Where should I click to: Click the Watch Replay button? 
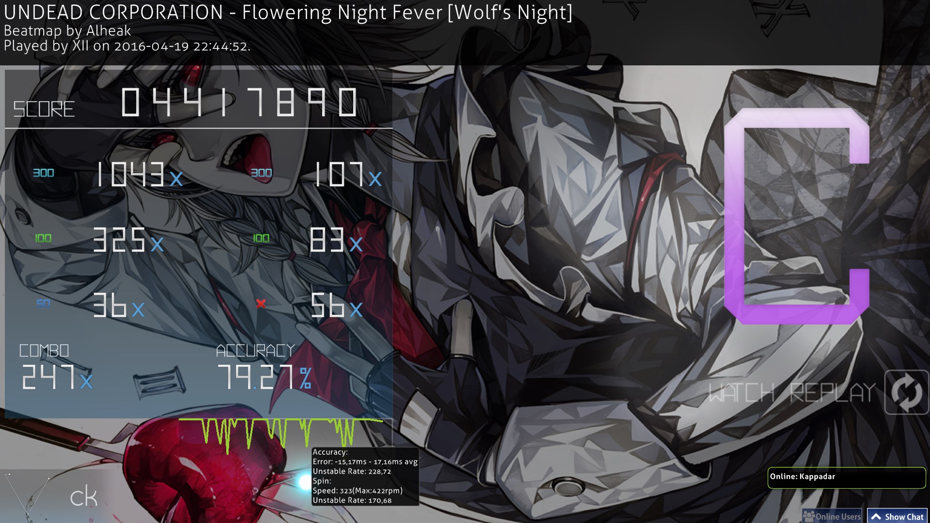click(x=818, y=392)
